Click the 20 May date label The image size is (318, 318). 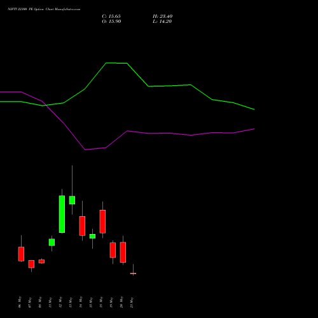pos(121,302)
